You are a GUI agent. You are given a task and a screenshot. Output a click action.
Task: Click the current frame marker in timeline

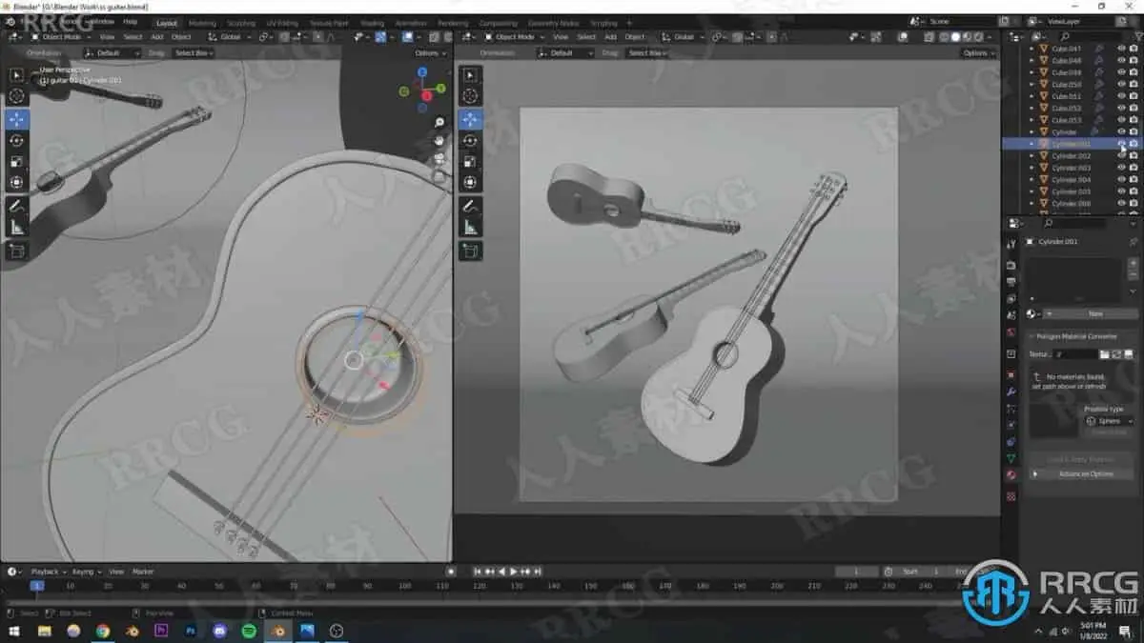(36, 586)
